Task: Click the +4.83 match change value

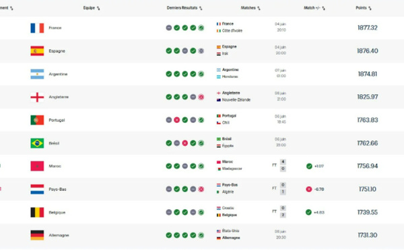Action: point(319,212)
